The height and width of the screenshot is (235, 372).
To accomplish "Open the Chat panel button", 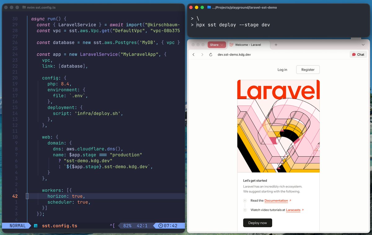I will pos(358,54).
